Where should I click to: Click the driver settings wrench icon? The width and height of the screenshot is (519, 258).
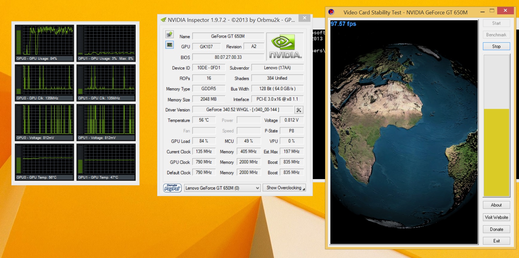(x=298, y=110)
